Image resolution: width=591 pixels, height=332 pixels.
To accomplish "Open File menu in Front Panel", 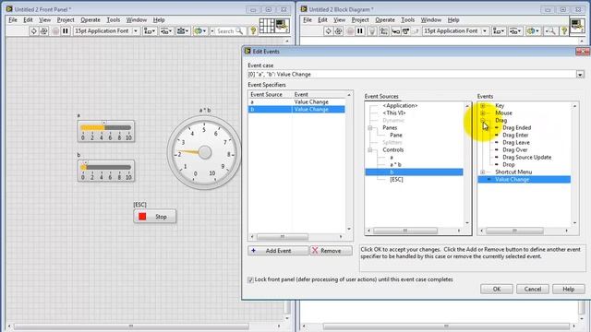I will 13,19.
